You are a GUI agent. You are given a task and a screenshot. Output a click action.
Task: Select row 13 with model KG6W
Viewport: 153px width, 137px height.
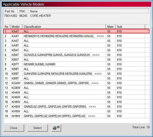point(76,88)
